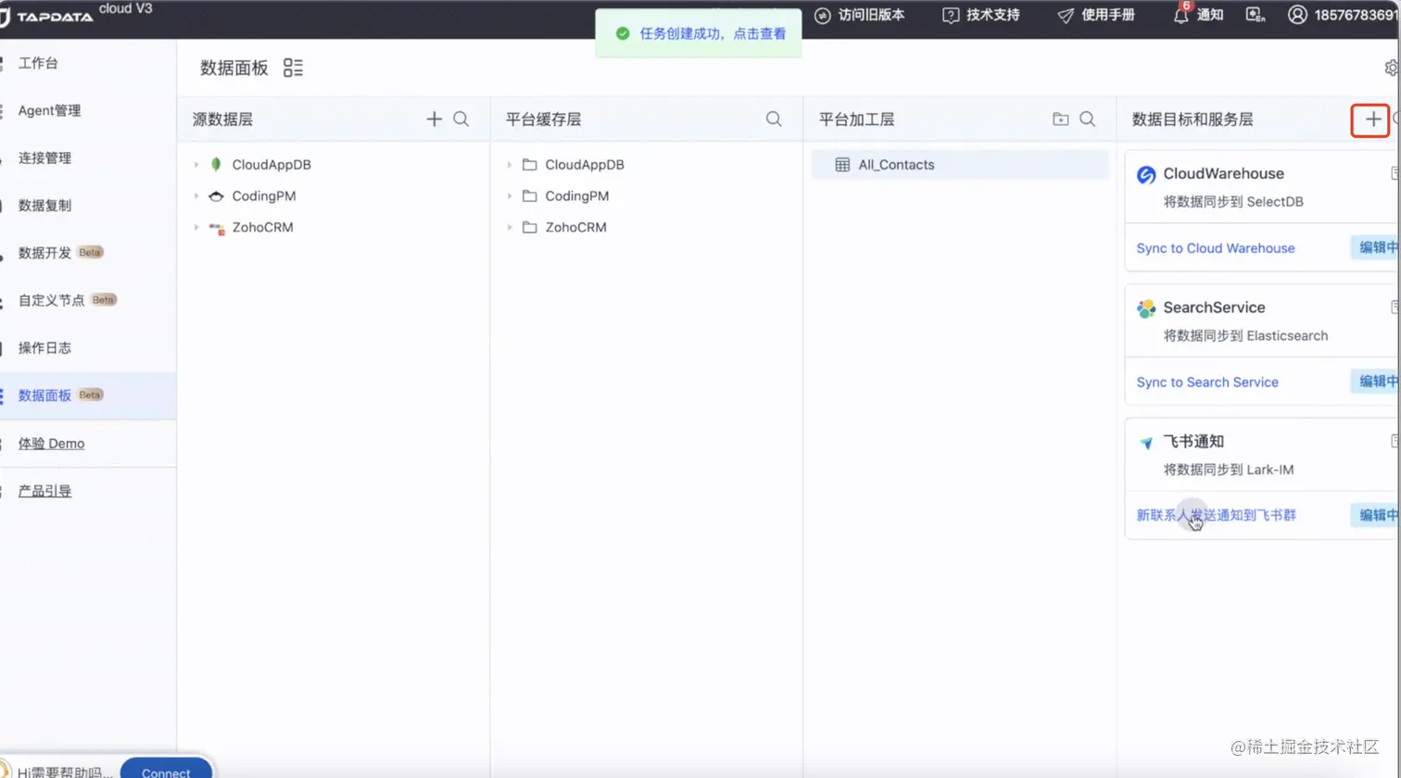Open the Sync to Cloud Warehouse task link
1401x778 pixels.
coord(1215,248)
